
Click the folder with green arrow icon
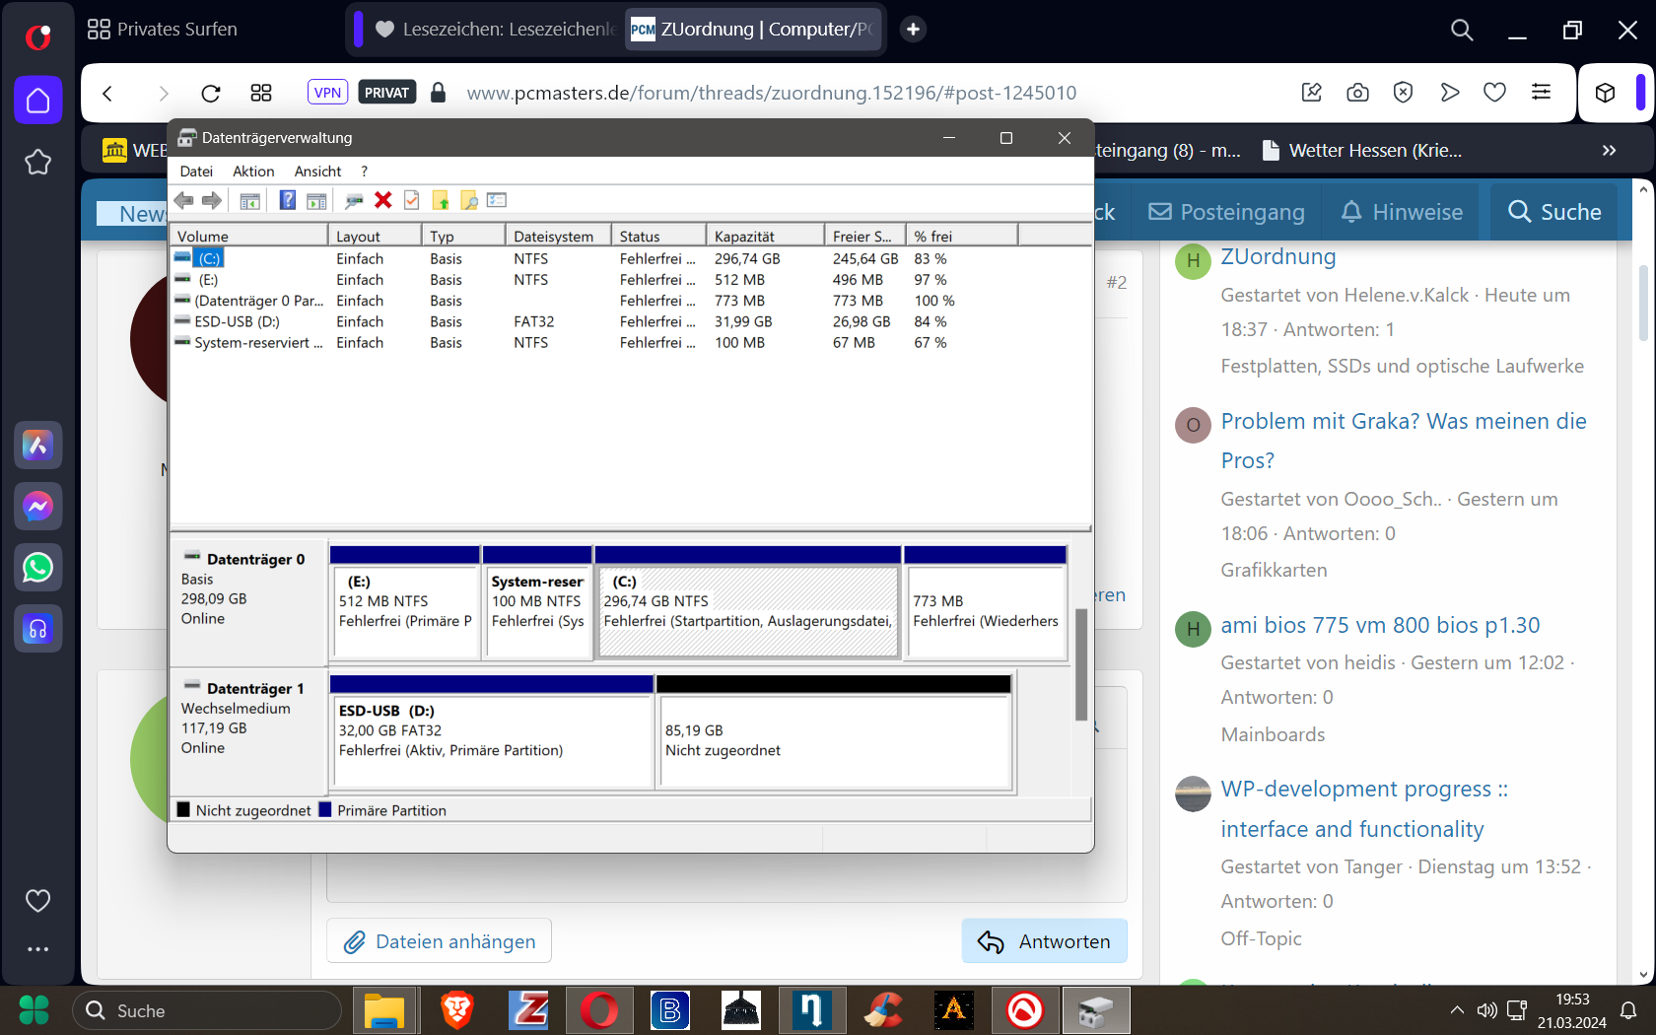pyautogui.click(x=441, y=200)
